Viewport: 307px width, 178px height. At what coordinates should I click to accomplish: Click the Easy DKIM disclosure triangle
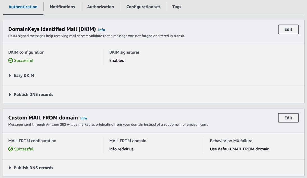tap(10, 75)
